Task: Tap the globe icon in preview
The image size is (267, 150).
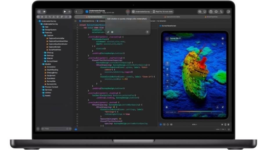Action: pos(223,39)
